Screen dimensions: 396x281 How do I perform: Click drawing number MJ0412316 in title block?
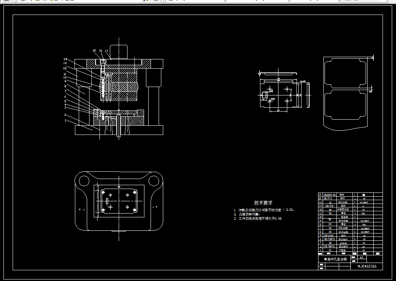pyautogui.click(x=367, y=266)
